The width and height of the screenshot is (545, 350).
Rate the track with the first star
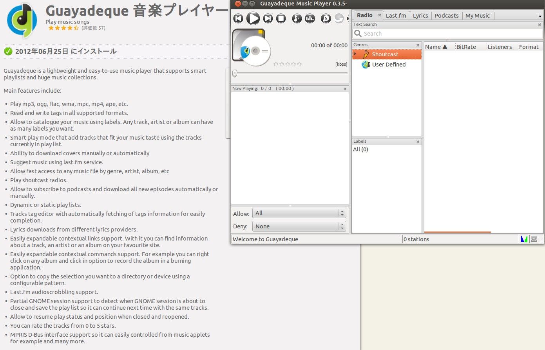276,64
